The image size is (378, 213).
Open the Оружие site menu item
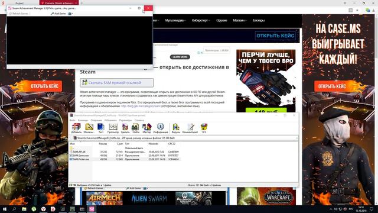(x=221, y=21)
